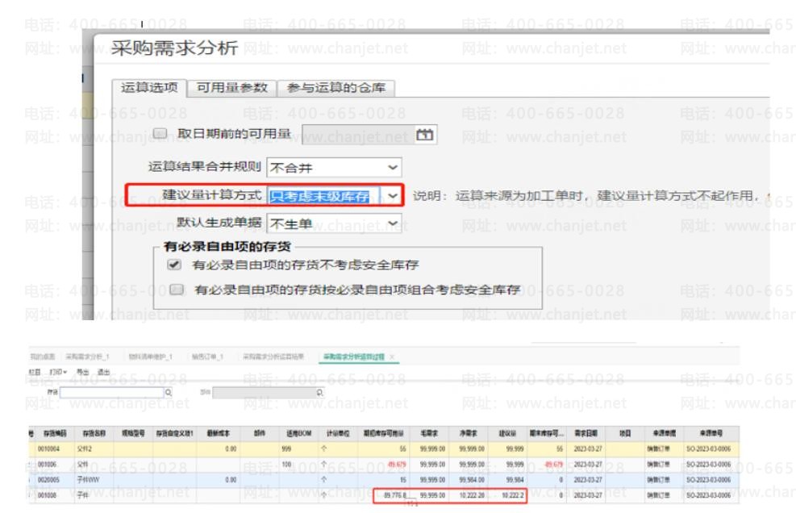Enable 取日期前的可用量 checkbox
The width and height of the screenshot is (796, 513).
tap(160, 134)
